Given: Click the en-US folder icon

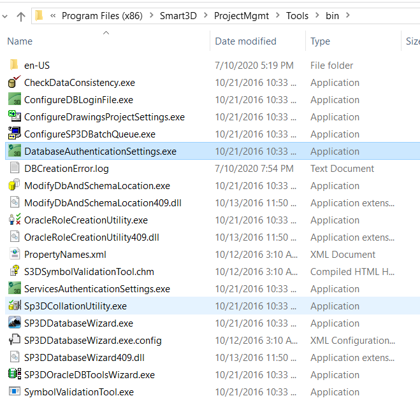Looking at the screenshot, I should pyautogui.click(x=14, y=65).
